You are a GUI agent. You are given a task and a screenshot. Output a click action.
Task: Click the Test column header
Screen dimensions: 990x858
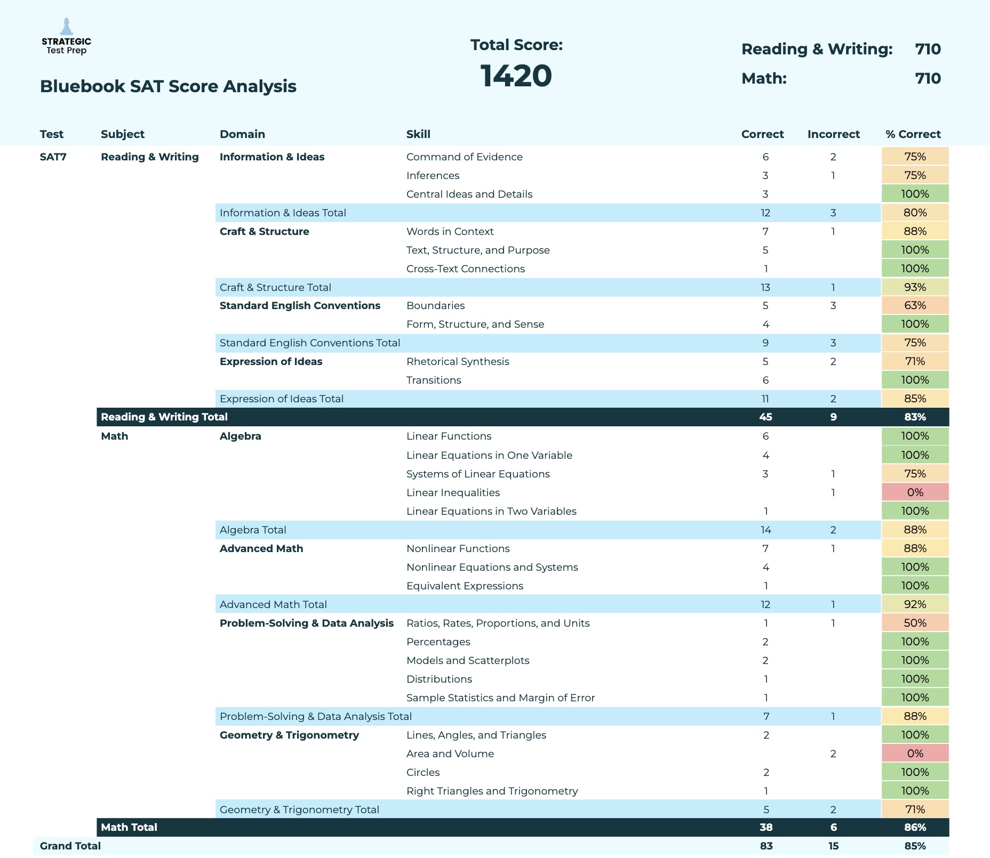click(52, 134)
